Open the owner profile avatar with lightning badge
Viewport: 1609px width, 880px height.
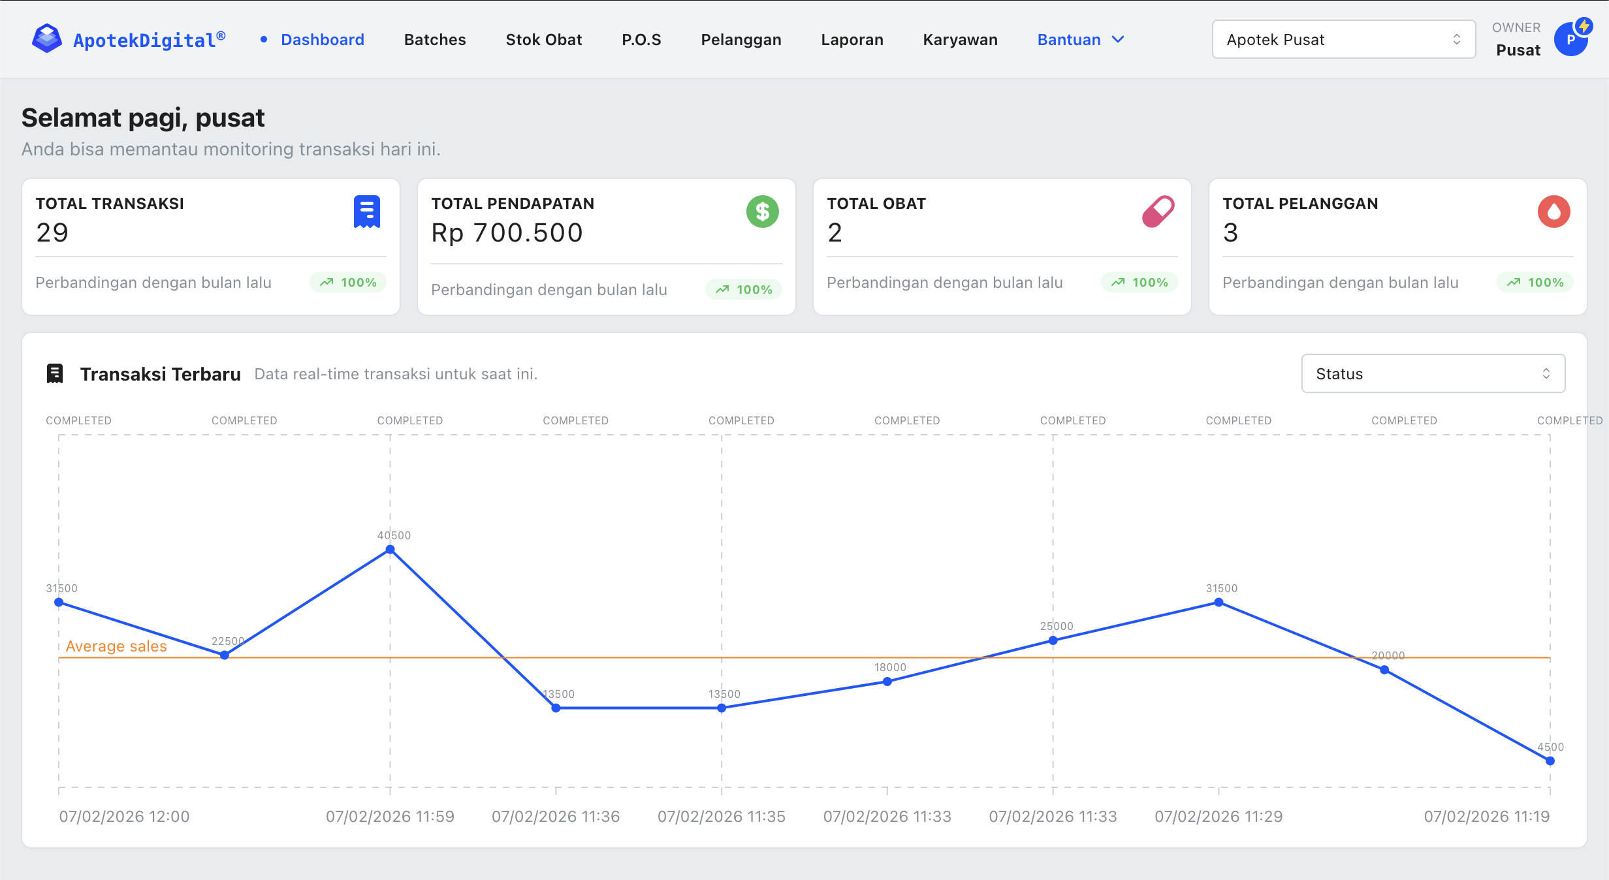pyautogui.click(x=1571, y=39)
